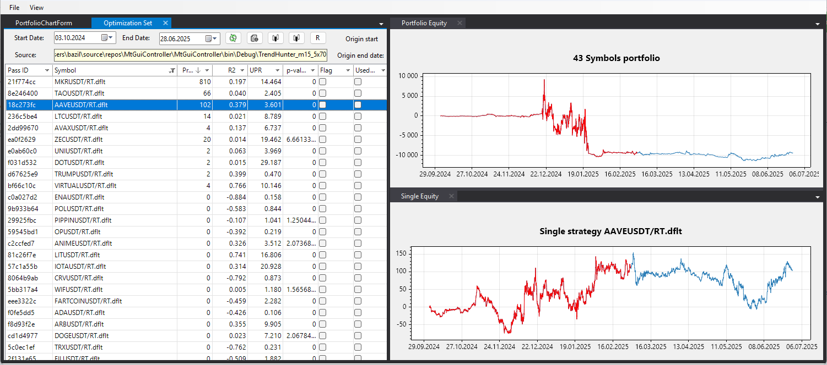Close the Optimization Set tab

pos(165,23)
